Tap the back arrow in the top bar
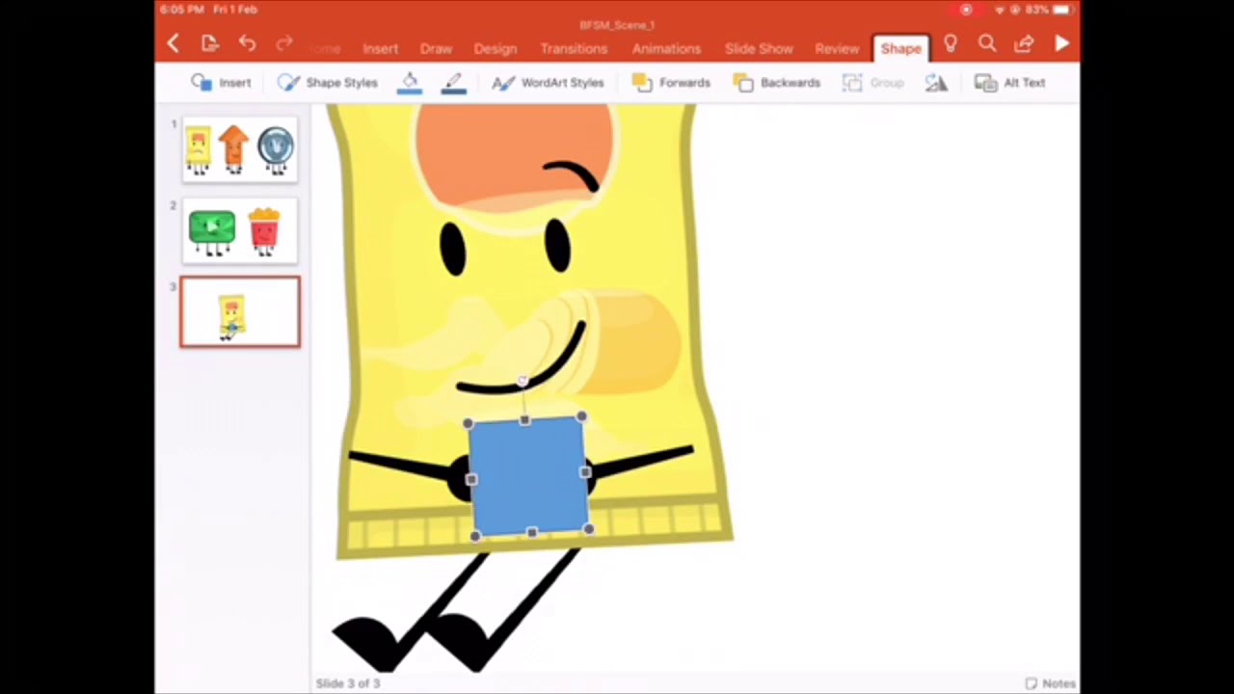 174,43
